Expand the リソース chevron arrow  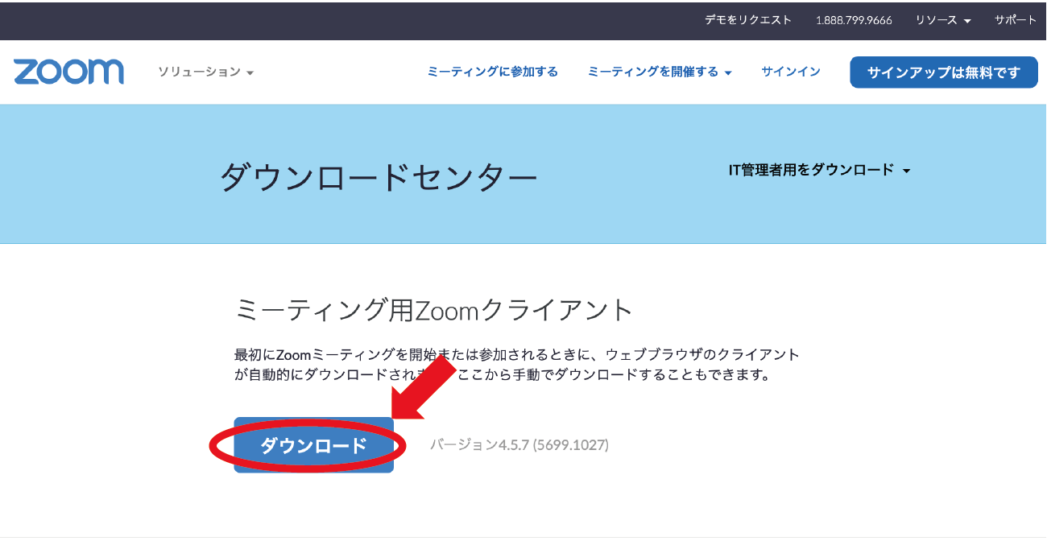(966, 21)
